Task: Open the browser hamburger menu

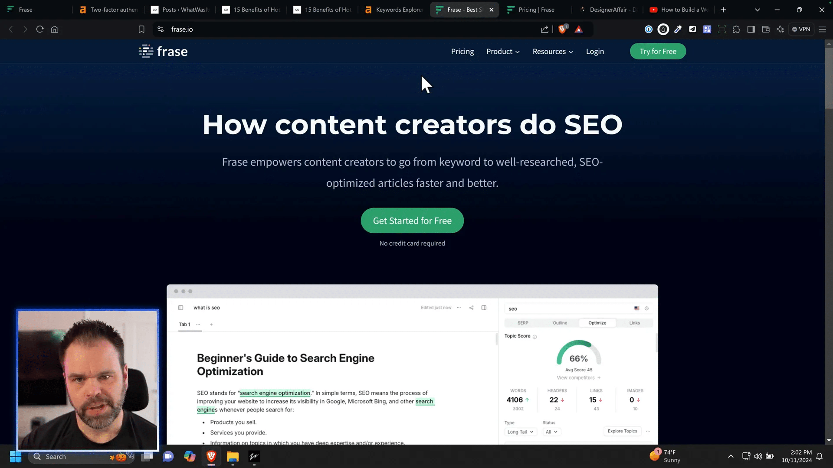Action: point(822,29)
